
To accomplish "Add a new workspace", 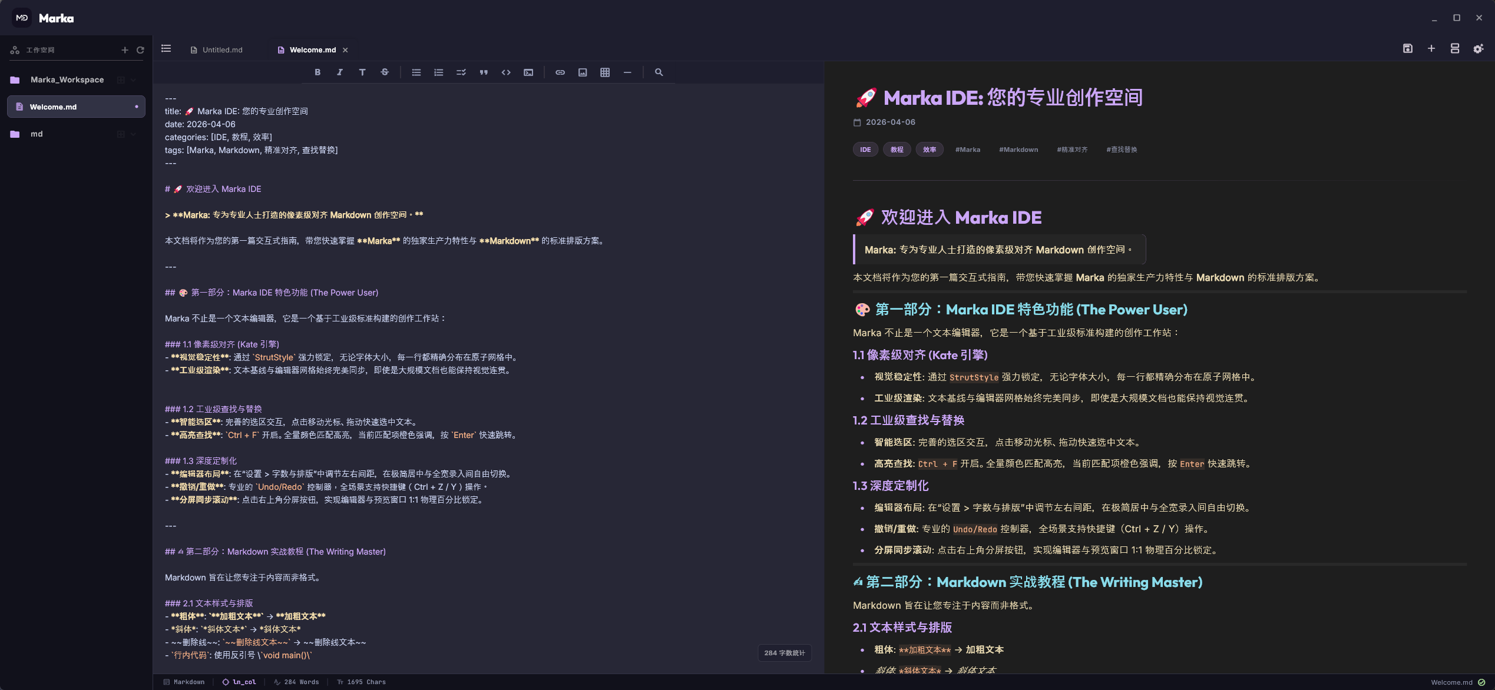I will (125, 50).
